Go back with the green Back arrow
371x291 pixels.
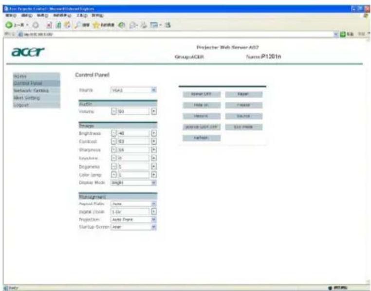pos(9,25)
